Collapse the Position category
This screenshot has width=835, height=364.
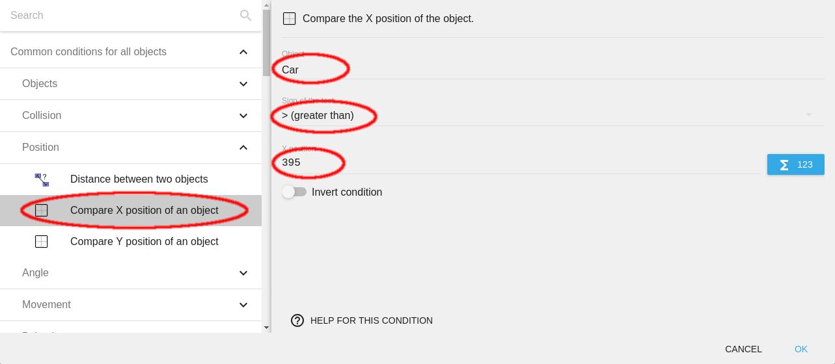click(x=243, y=148)
